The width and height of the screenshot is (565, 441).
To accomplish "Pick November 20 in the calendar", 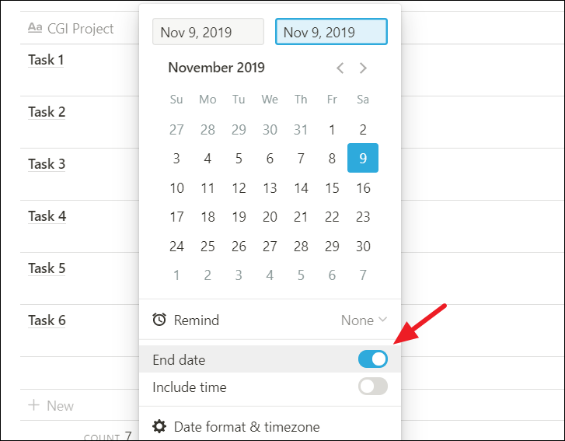I will tap(270, 217).
